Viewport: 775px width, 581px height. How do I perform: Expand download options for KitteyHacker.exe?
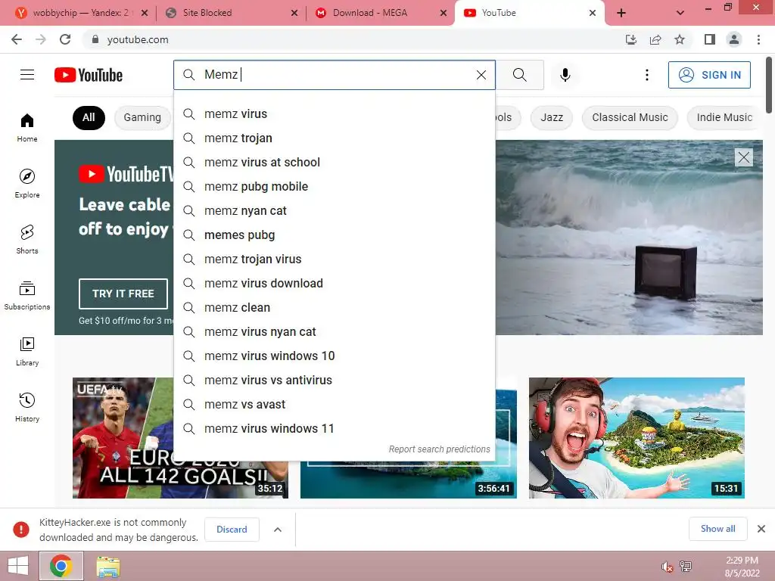click(278, 530)
